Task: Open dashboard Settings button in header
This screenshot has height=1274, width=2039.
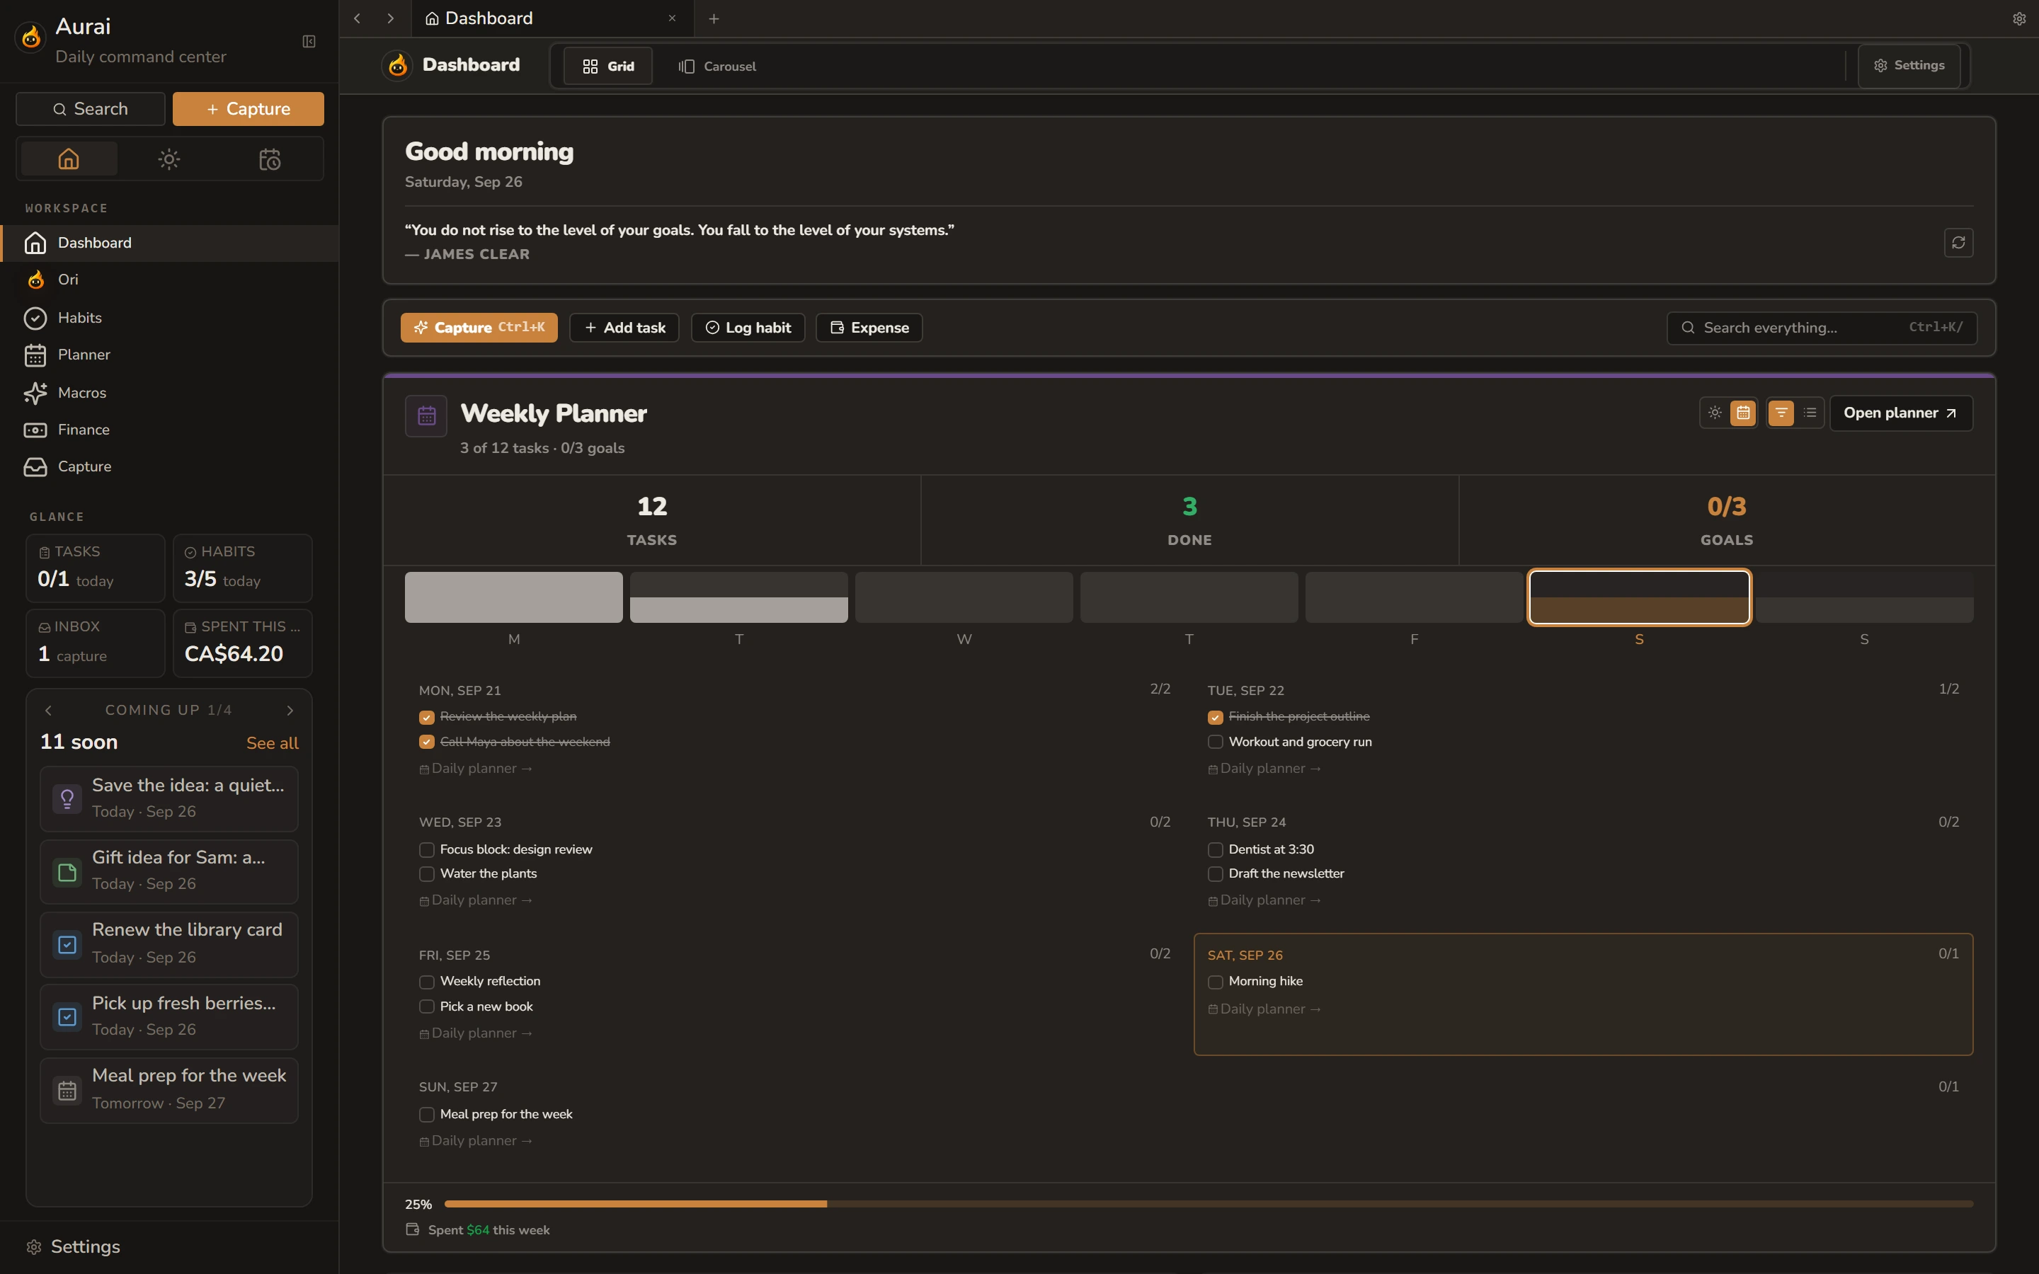Action: click(x=1909, y=66)
